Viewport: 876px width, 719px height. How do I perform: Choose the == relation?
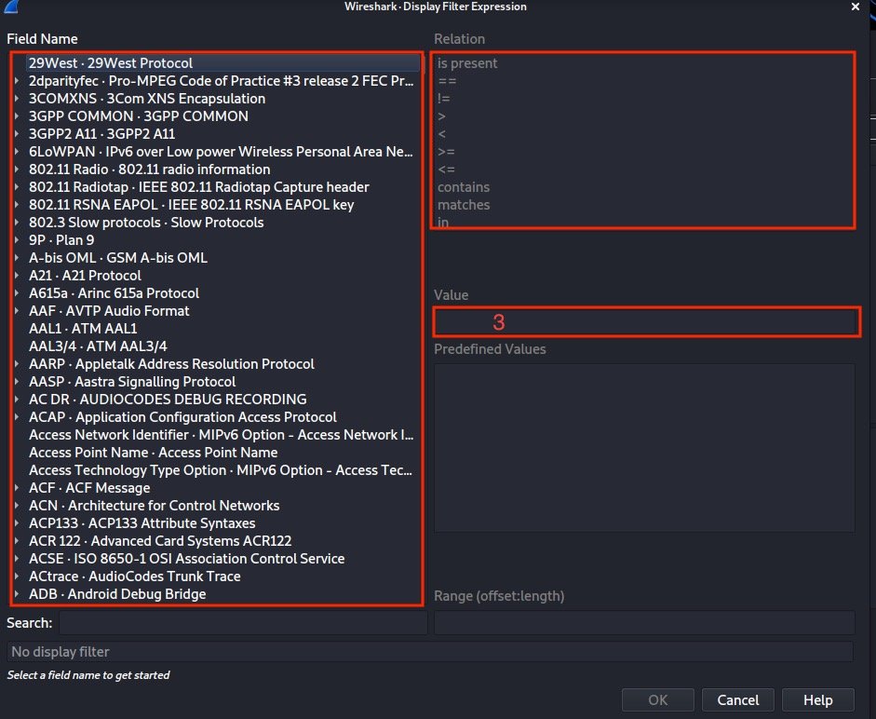coord(643,81)
